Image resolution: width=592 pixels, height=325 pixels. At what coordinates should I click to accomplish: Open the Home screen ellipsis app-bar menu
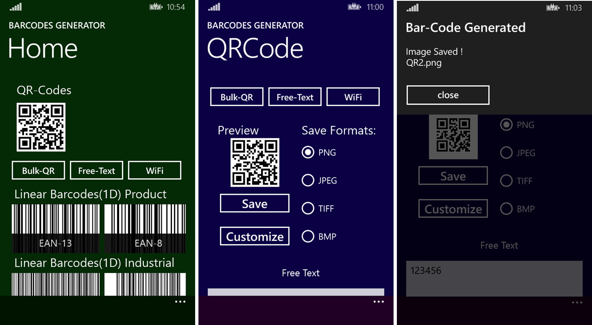[180, 302]
